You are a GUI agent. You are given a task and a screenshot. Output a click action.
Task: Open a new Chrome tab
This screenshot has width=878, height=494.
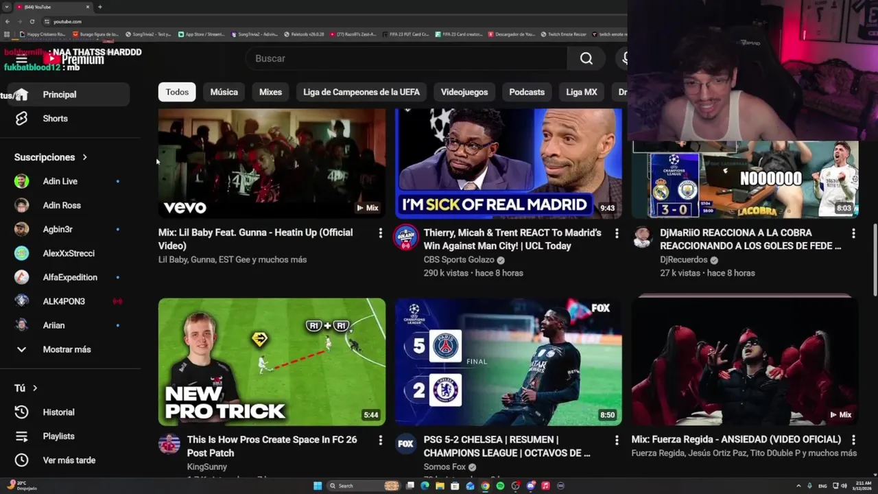[x=99, y=7]
